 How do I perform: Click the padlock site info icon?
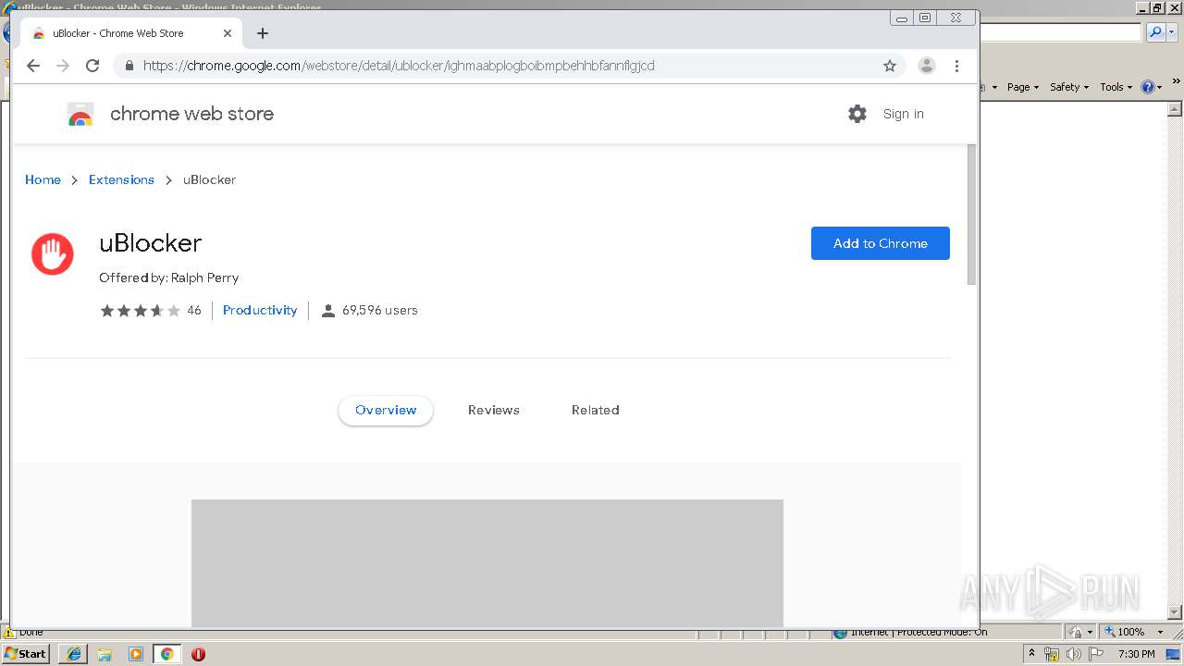pos(129,66)
